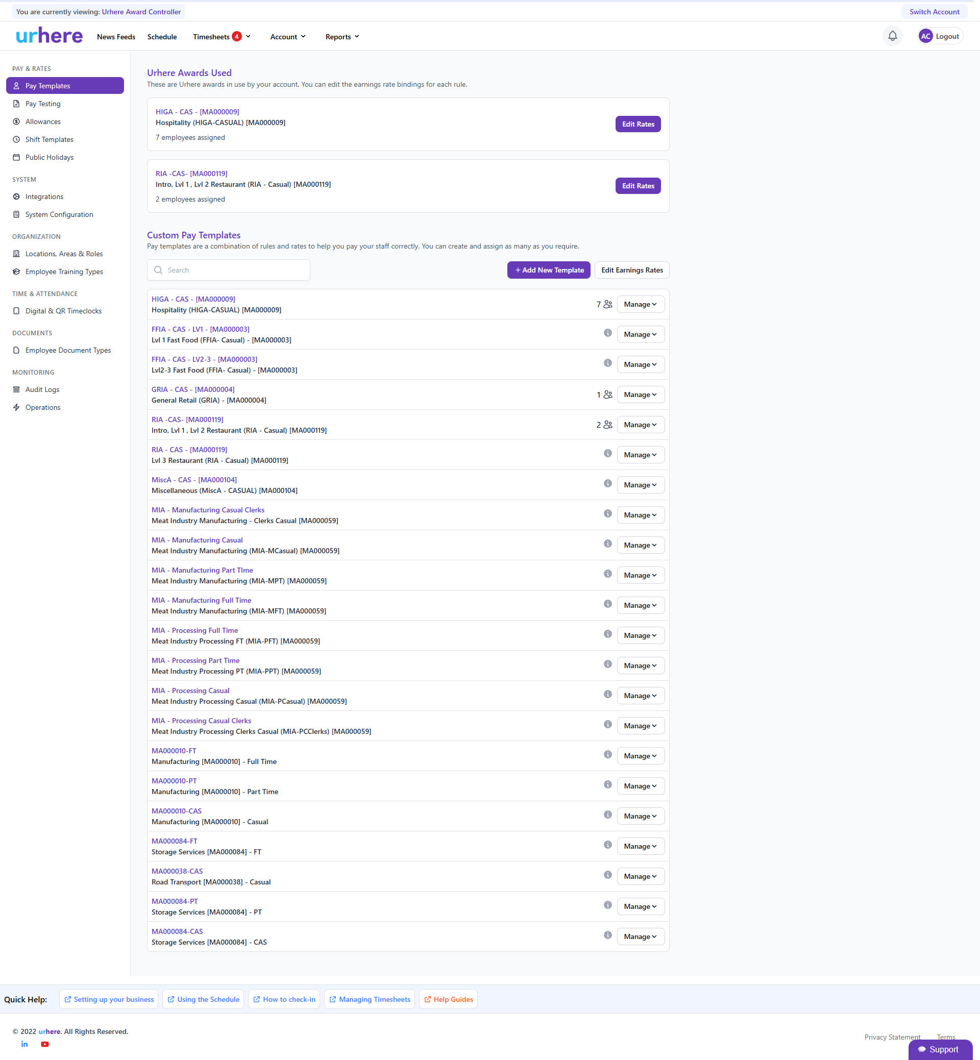
Task: Click the Timesheets badge showing 4
Action: 236,36
